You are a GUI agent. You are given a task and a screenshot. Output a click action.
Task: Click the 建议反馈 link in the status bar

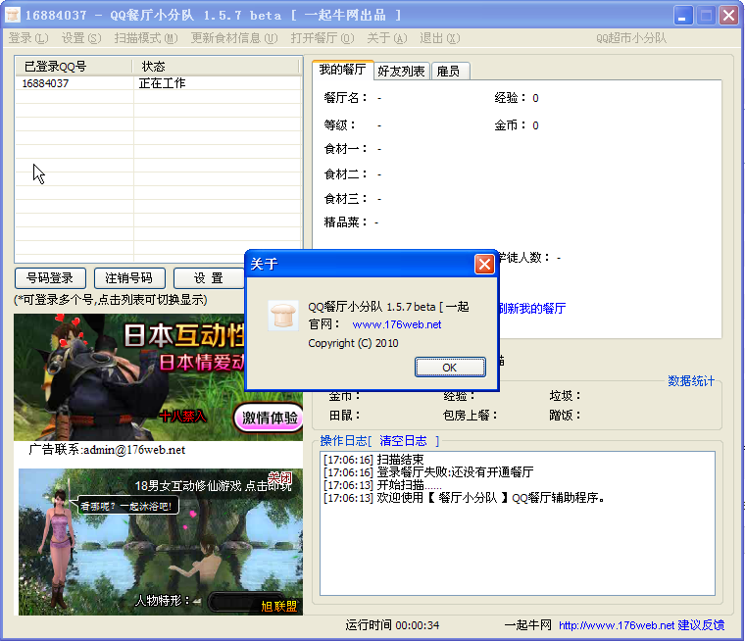pos(701,625)
